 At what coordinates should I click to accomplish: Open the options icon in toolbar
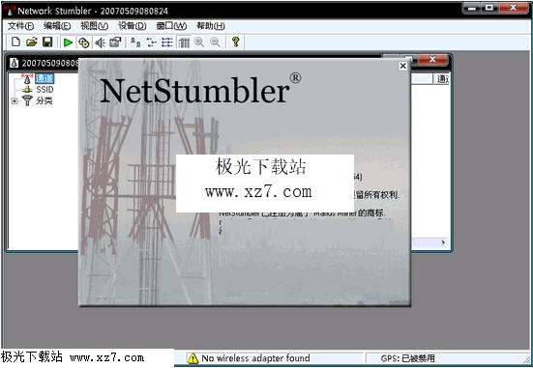click(x=115, y=42)
